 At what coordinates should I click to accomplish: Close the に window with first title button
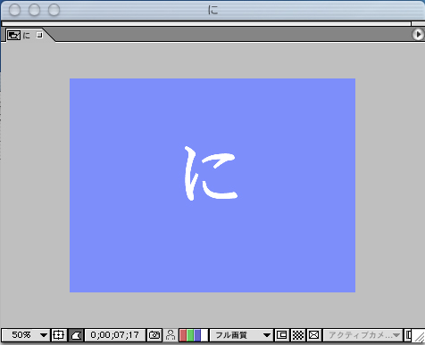point(14,10)
